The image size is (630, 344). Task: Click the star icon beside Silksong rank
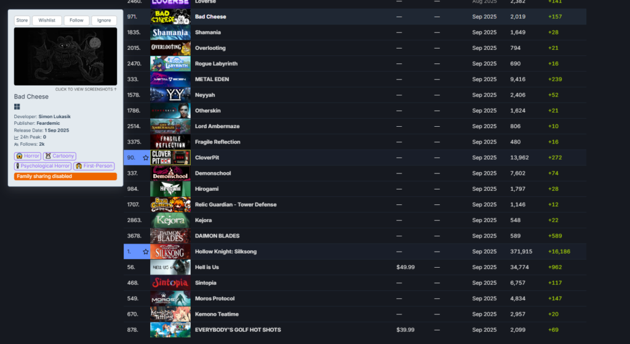[x=145, y=252]
